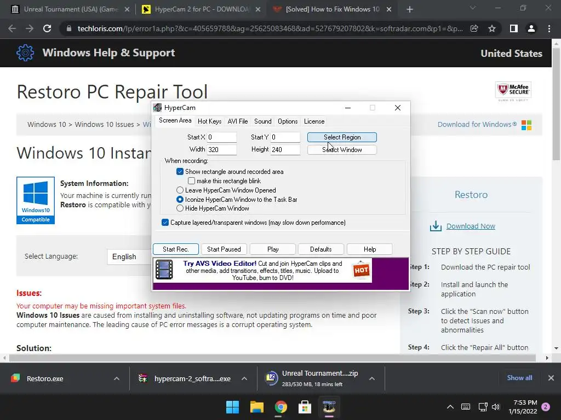Open the Windows Start menu
Image resolution: width=561 pixels, height=420 pixels.
[232, 407]
